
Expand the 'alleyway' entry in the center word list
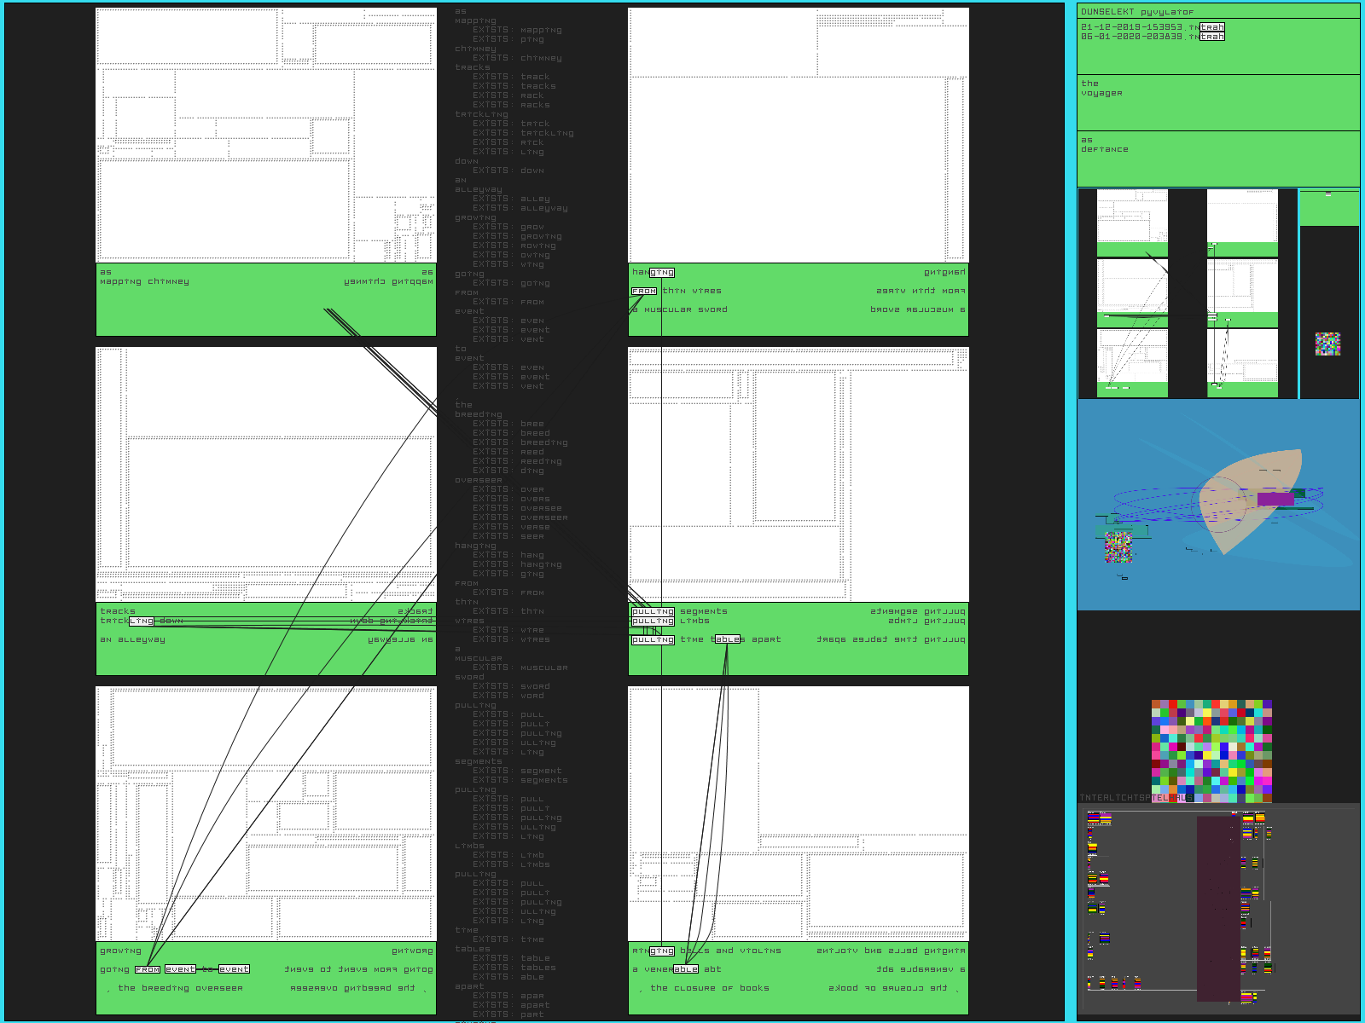[x=479, y=189]
